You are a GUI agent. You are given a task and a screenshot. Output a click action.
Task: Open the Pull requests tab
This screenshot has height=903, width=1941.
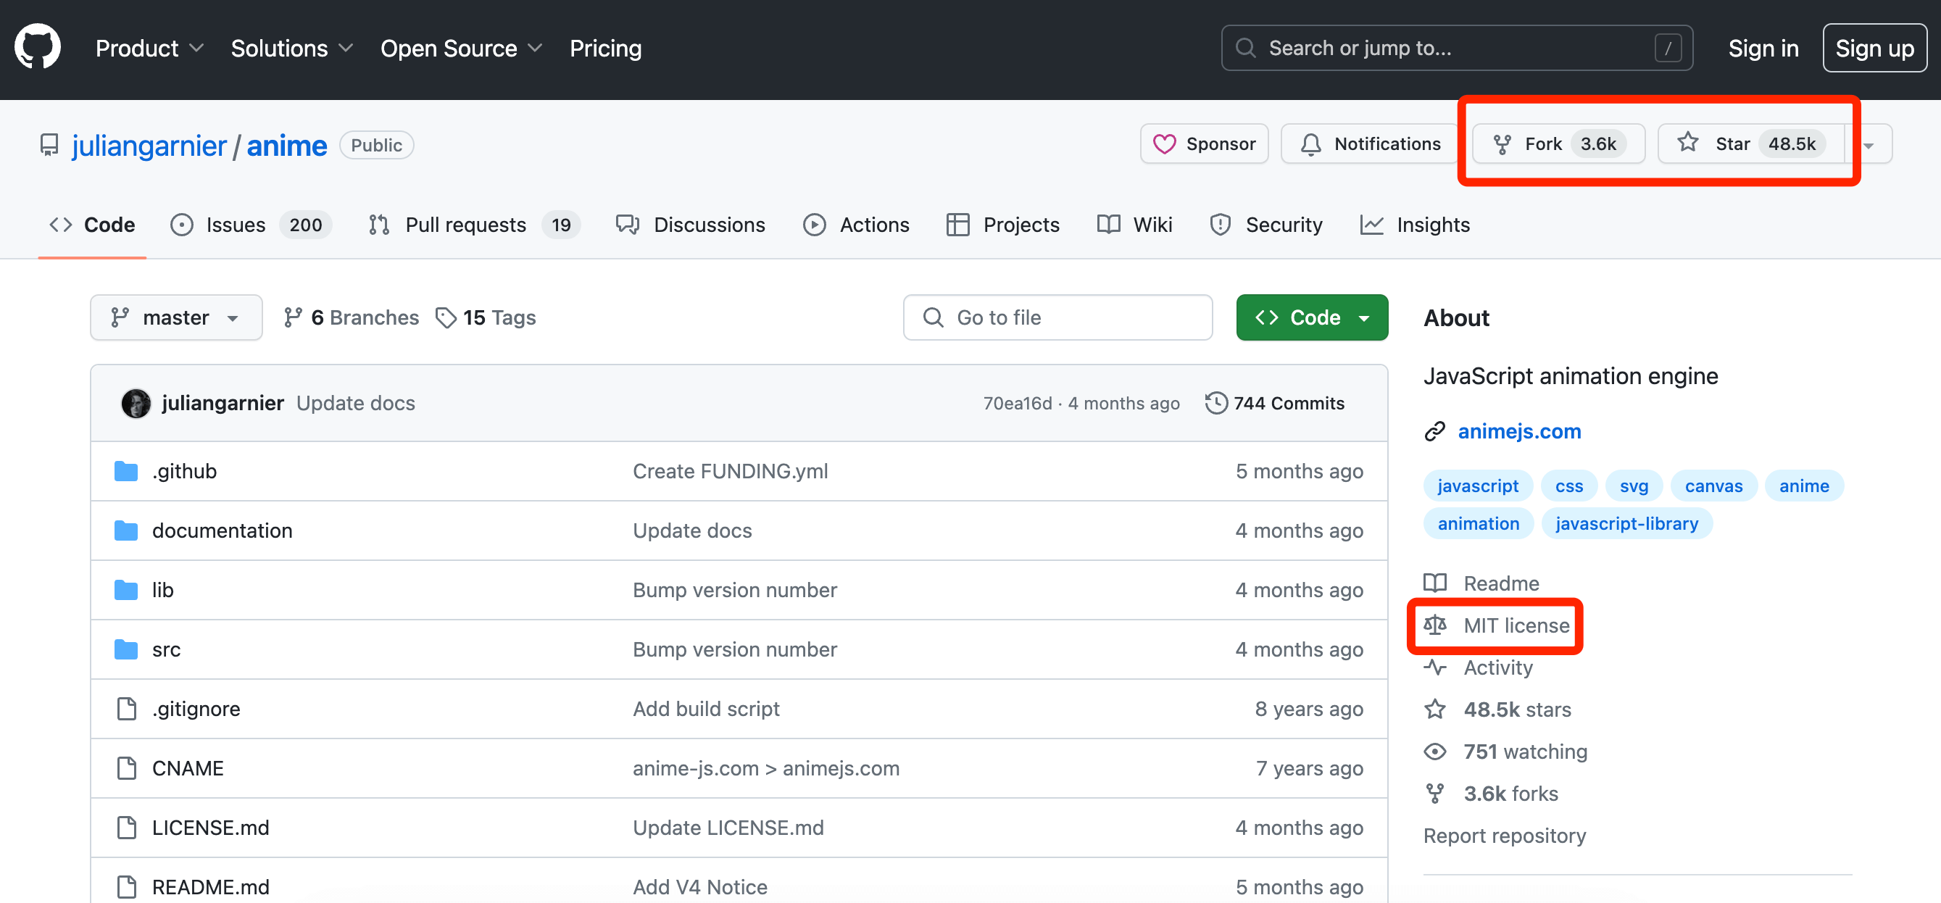point(474,225)
